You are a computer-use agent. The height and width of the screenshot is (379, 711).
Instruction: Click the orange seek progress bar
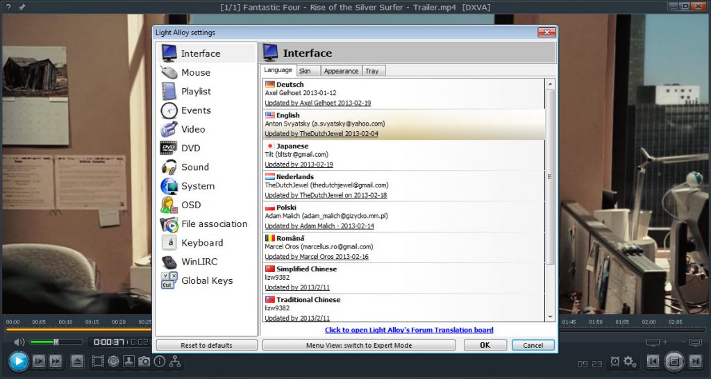click(78, 330)
